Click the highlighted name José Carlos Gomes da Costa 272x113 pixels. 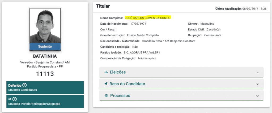pyautogui.click(x=148, y=18)
